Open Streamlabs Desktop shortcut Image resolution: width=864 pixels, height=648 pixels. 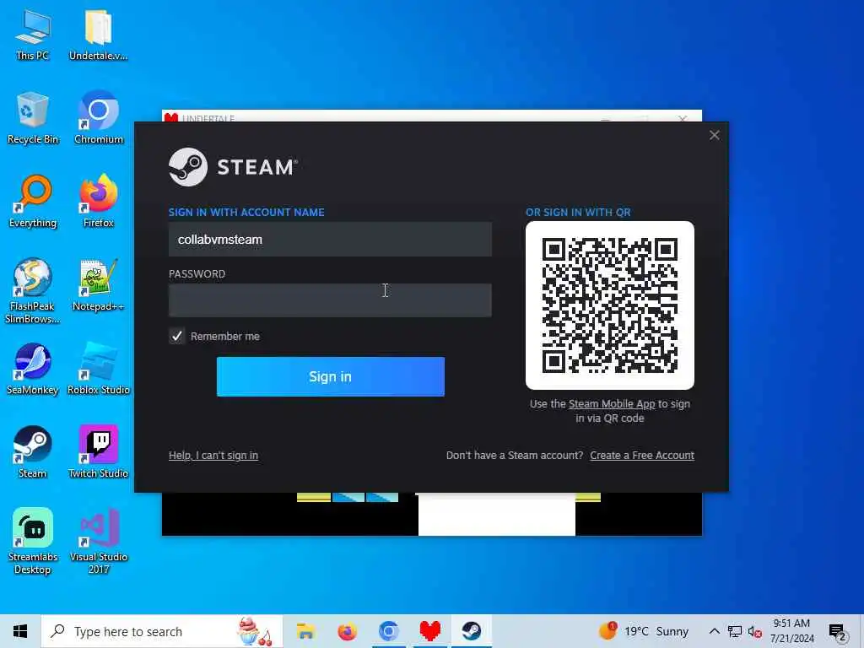pos(33,541)
